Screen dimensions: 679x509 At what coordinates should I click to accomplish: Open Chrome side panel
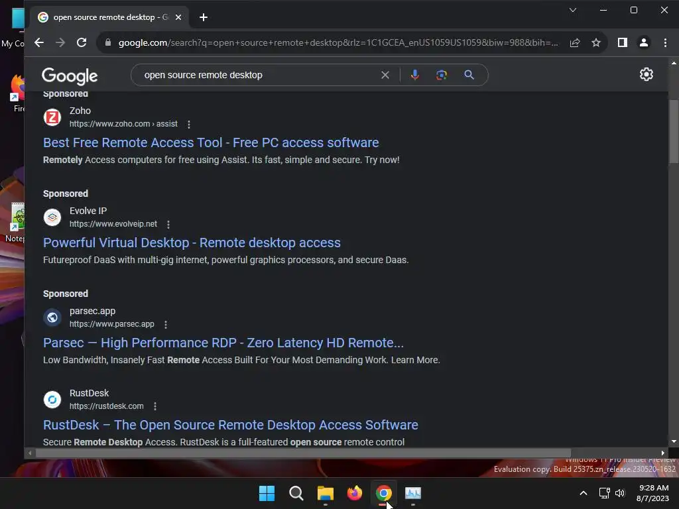622,42
